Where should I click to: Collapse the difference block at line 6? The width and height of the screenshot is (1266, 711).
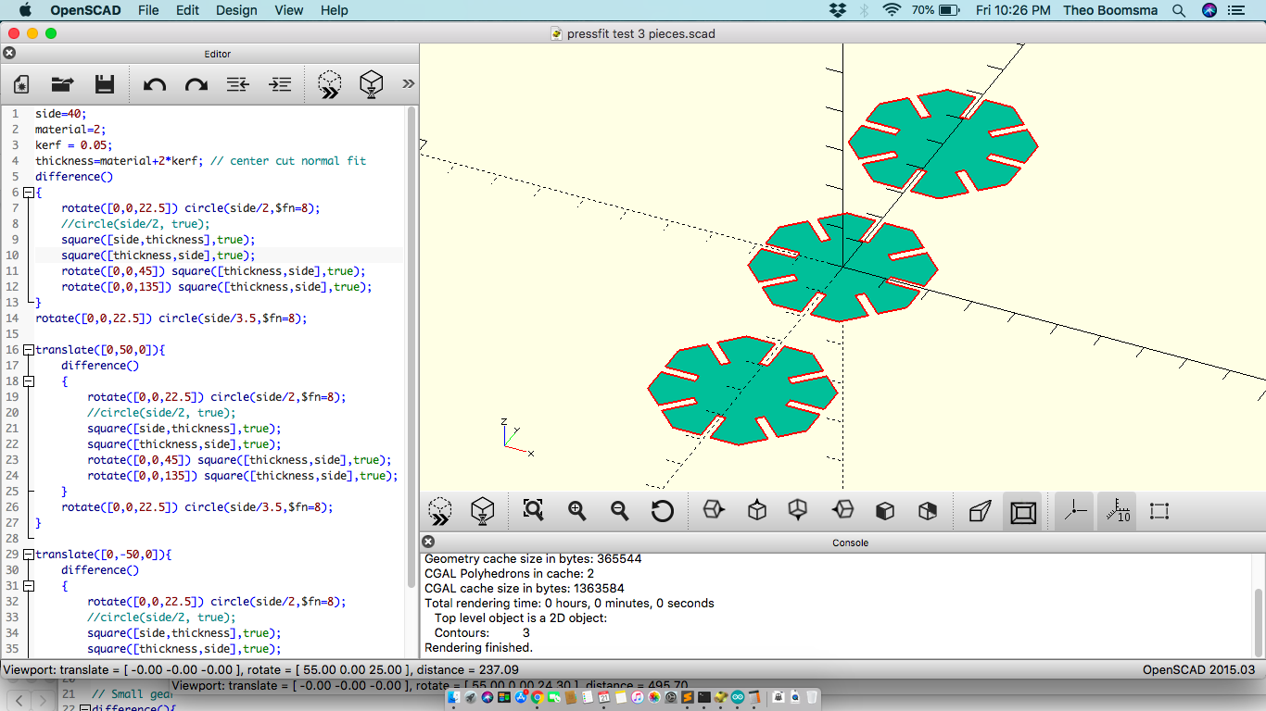coord(29,193)
